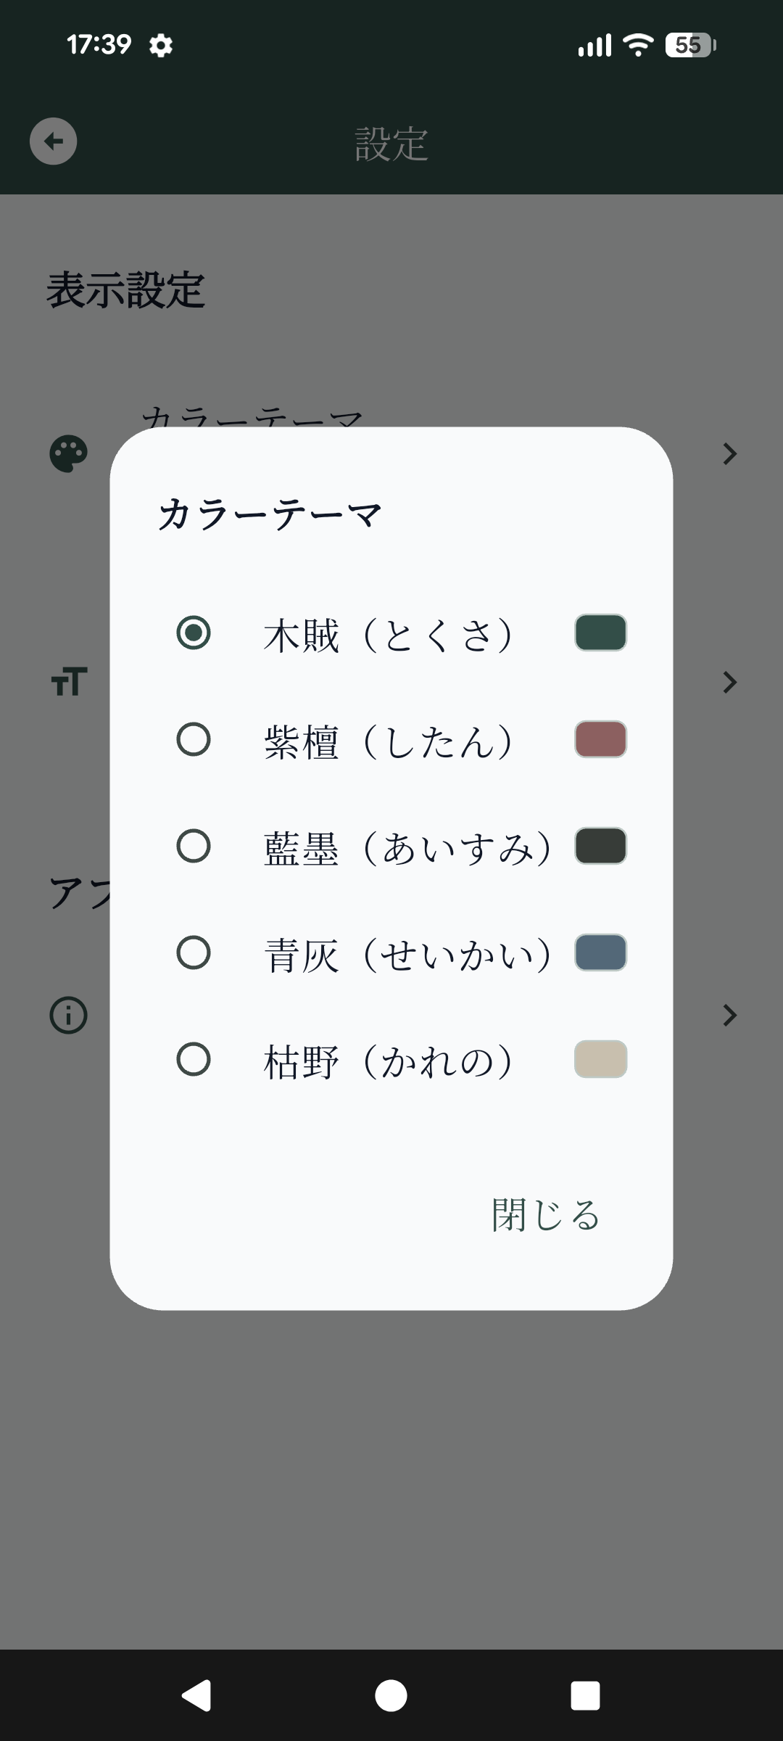
Task: Tap the color palette icon
Action: pos(69,454)
